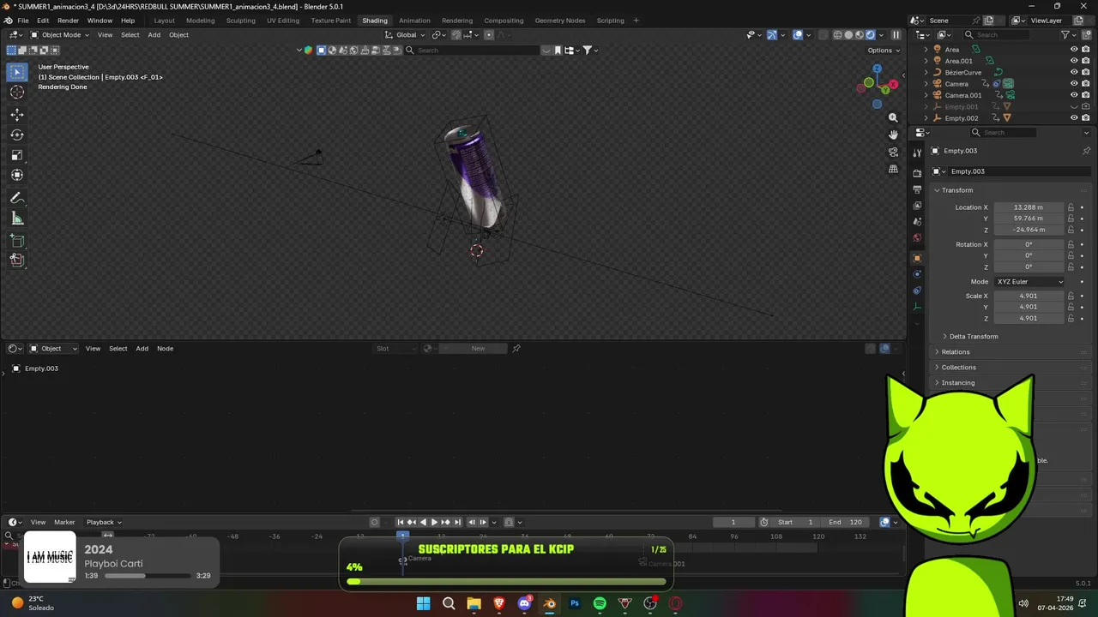
Task: Open the node editor Node menu
Action: pyautogui.click(x=165, y=349)
